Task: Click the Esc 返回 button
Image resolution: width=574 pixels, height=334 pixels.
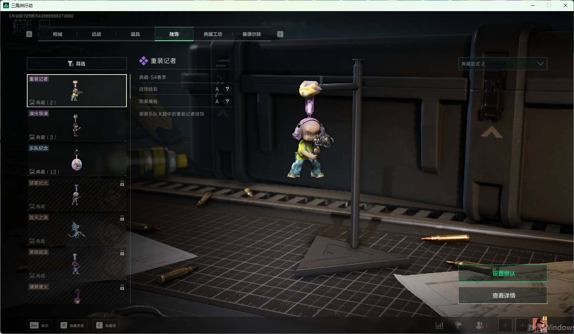Action: point(39,325)
